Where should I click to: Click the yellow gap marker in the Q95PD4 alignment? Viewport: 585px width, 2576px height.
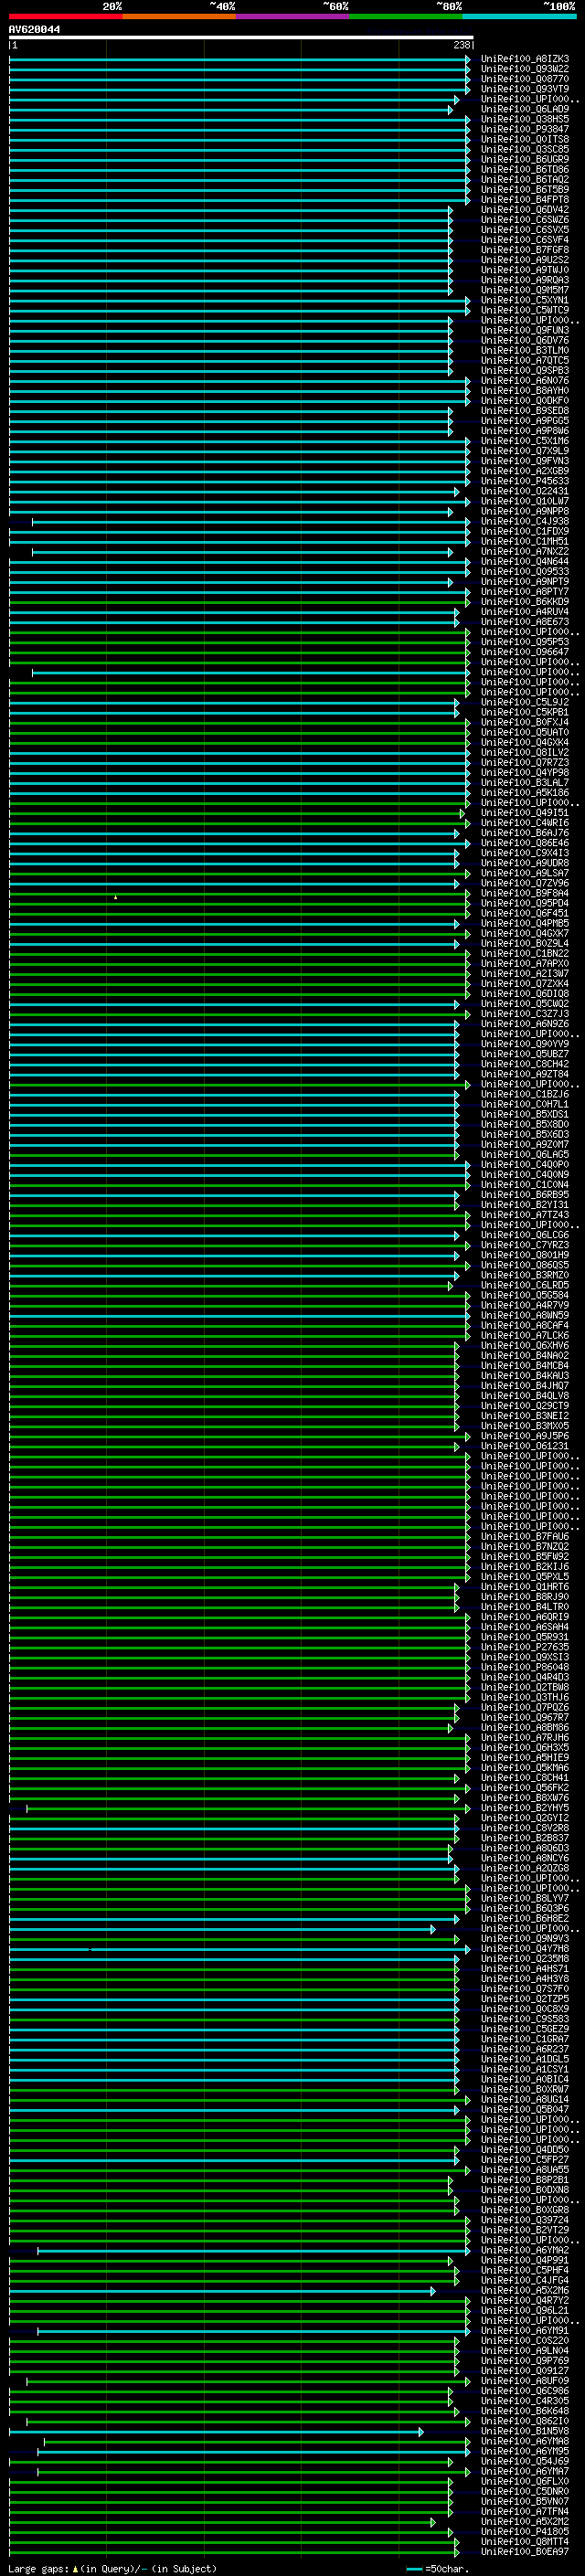(115, 897)
